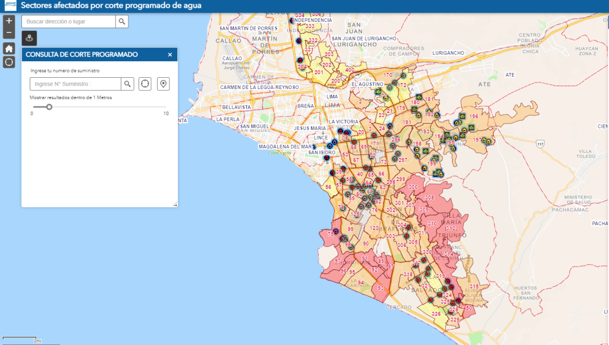Click the panel's bottom-right resize handle
The height and width of the screenshot is (345, 609).
tap(175, 204)
